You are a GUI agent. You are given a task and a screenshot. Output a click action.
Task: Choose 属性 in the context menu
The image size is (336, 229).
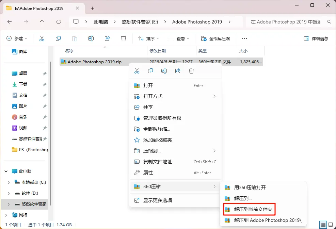coord(175,173)
